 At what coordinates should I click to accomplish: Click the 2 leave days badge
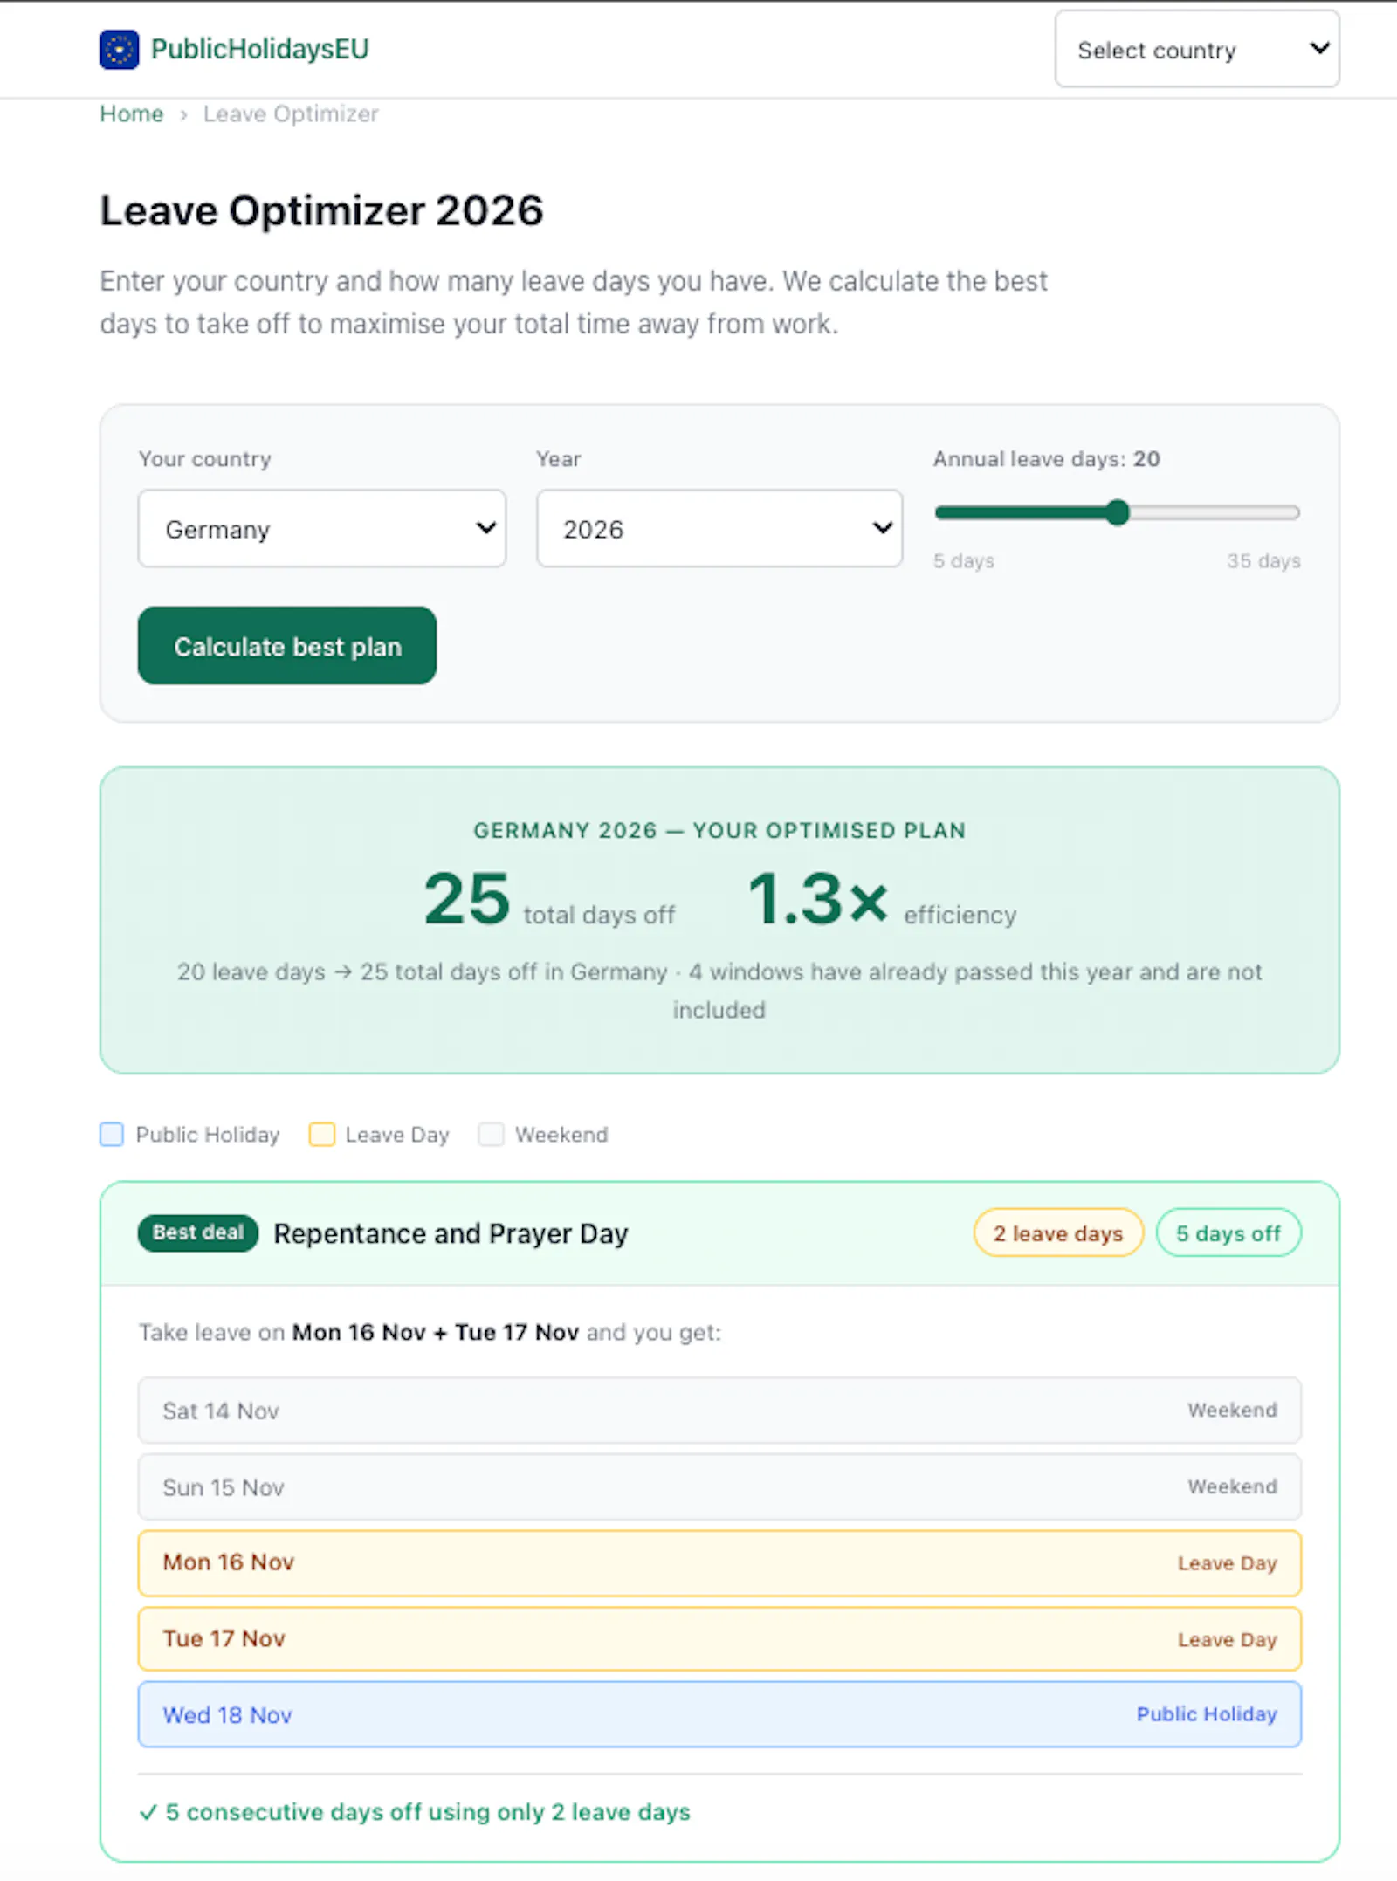pyautogui.click(x=1058, y=1232)
